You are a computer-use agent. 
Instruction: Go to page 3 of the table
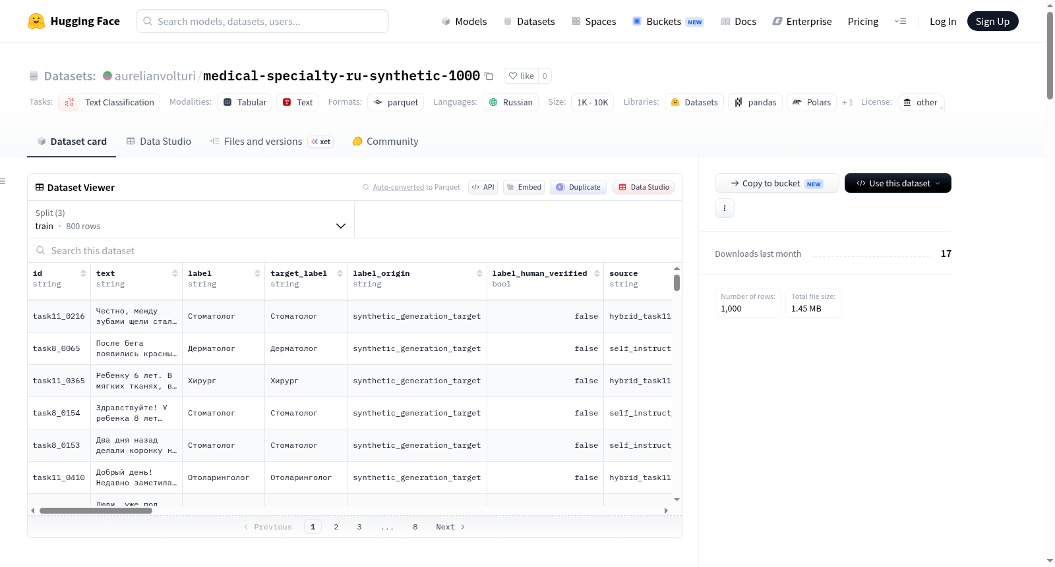(359, 527)
